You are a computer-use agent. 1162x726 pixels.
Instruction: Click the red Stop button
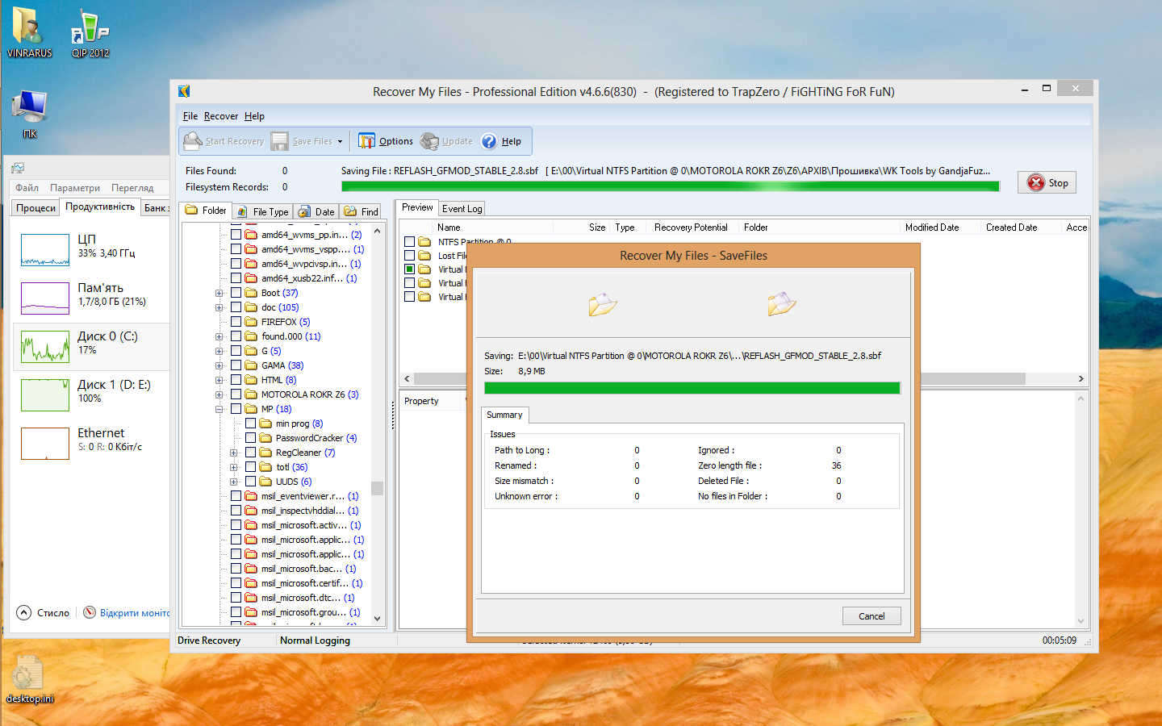tap(1047, 183)
